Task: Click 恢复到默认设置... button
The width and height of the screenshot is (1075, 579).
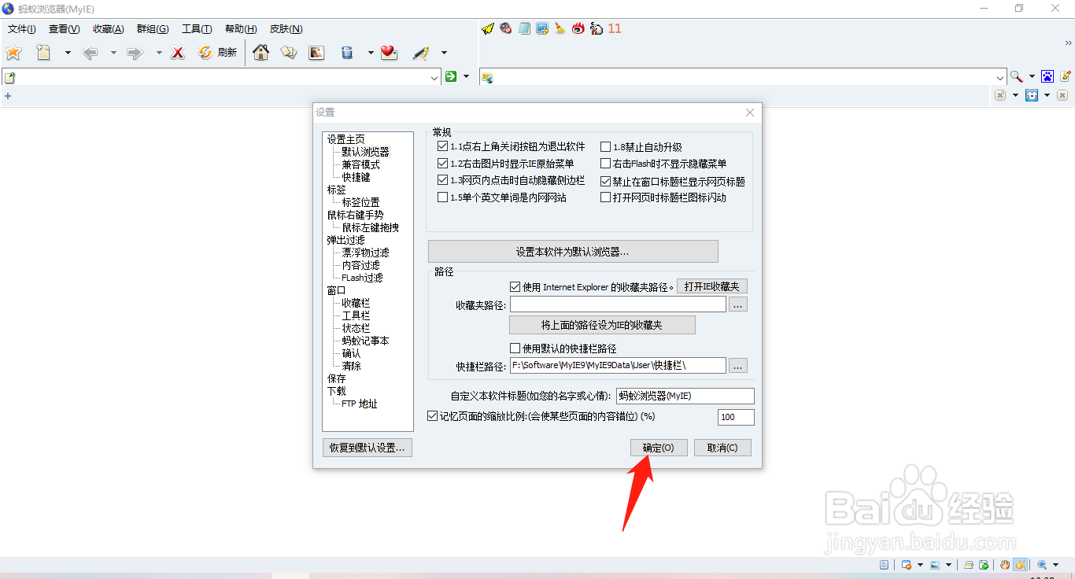Action: pyautogui.click(x=368, y=448)
